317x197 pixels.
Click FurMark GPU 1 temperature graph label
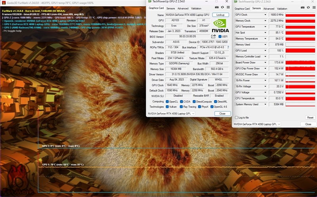pos(63,165)
